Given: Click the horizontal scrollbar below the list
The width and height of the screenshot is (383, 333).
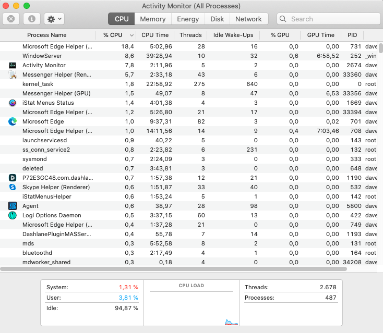Looking at the screenshot, I should [173, 269].
